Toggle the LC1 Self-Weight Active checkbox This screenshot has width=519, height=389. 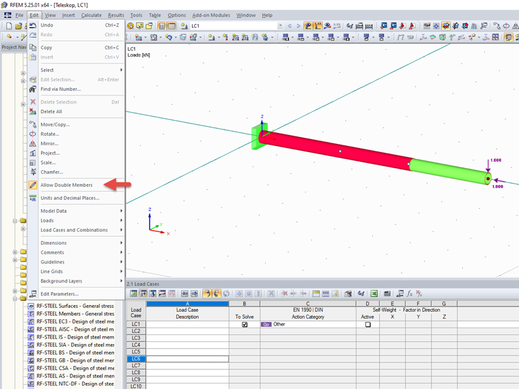[367, 324]
